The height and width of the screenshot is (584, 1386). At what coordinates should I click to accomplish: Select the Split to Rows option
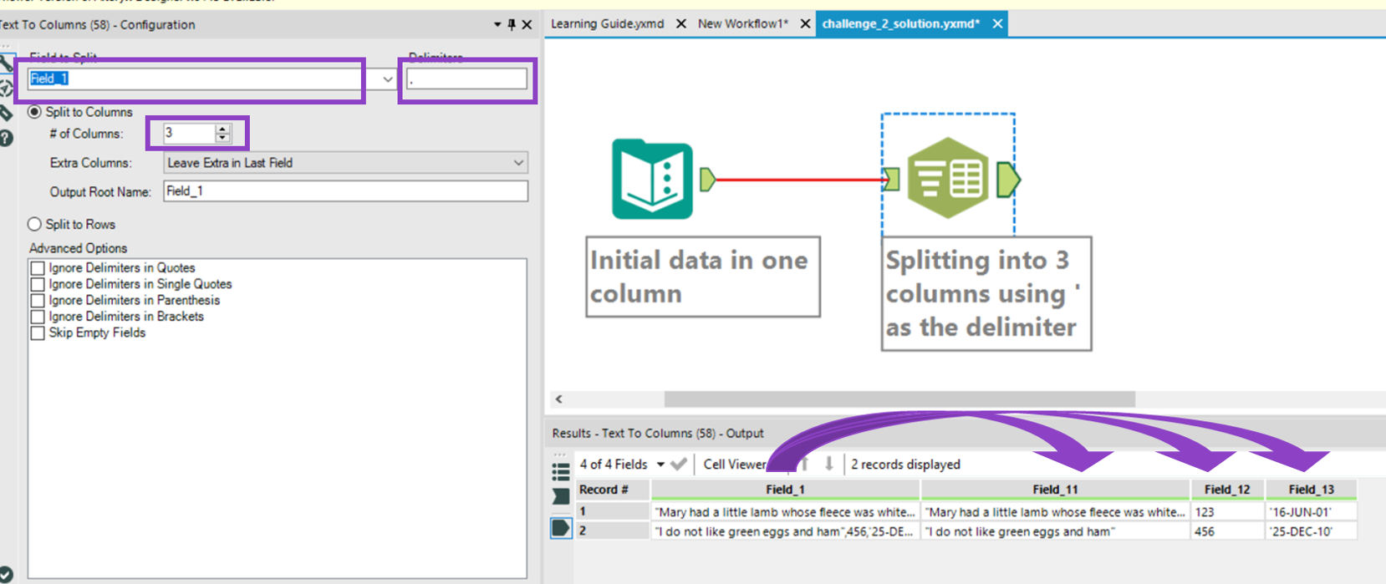pos(35,224)
